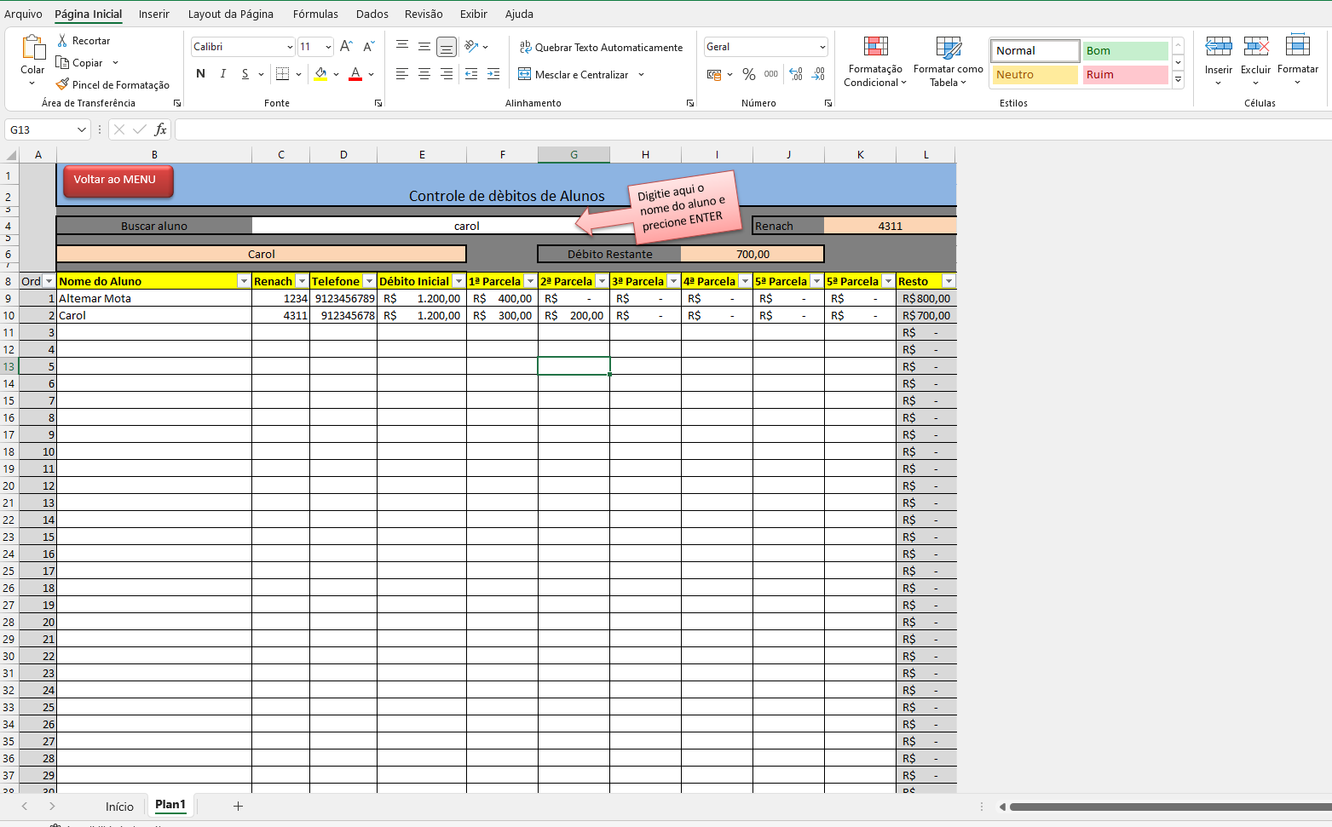Click the insert function fx icon
1332x827 pixels.
pyautogui.click(x=160, y=129)
